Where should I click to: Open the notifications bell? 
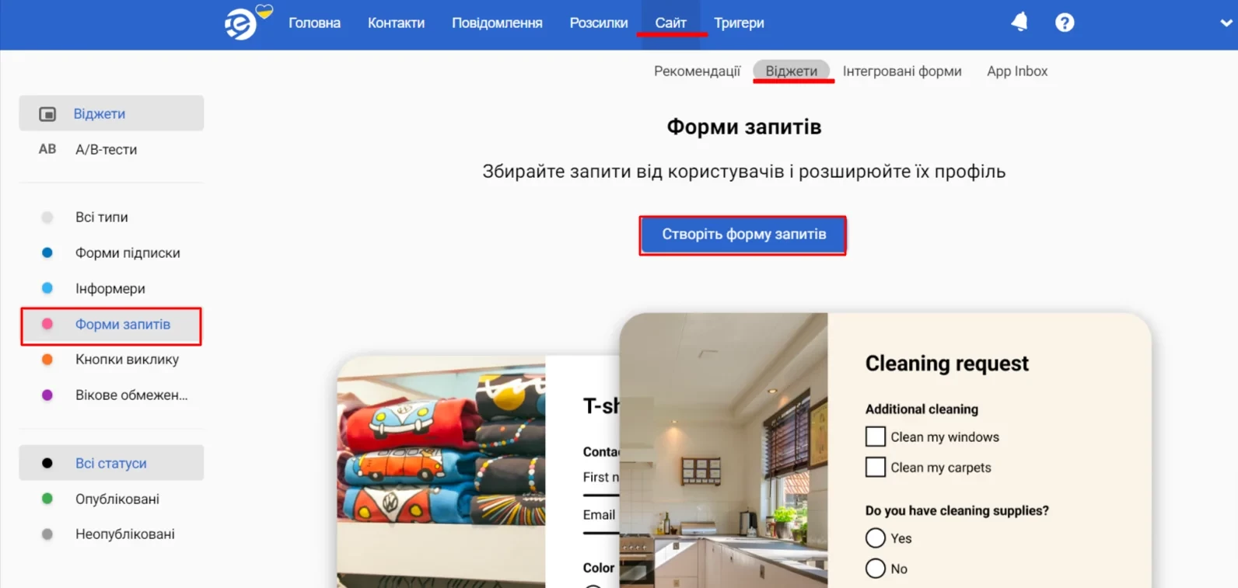tap(1019, 22)
